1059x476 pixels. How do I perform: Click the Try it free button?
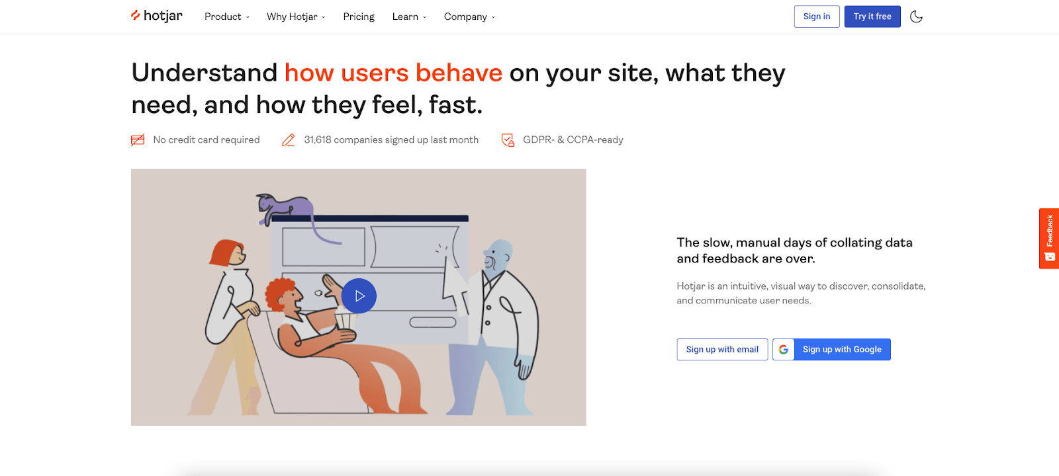872,17
